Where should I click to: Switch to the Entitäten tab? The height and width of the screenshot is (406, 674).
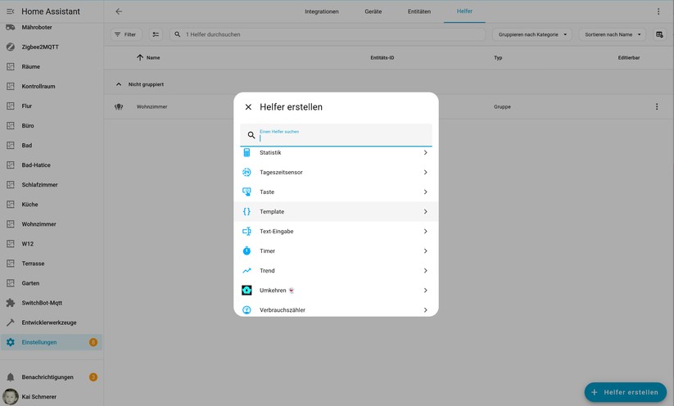point(418,11)
